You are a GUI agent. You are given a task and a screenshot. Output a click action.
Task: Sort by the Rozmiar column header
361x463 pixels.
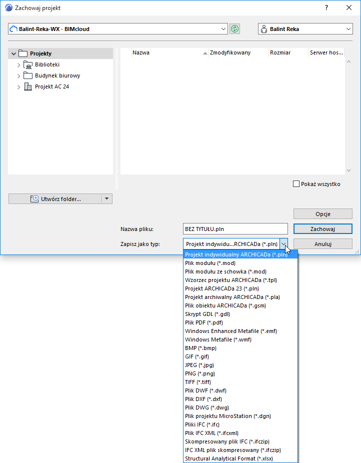288,52
